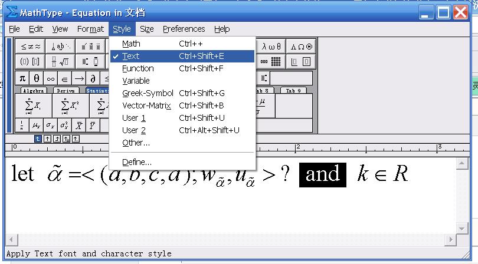The image size is (478, 264).
Task: Select the right-justified tab stop button
Action: point(57,139)
